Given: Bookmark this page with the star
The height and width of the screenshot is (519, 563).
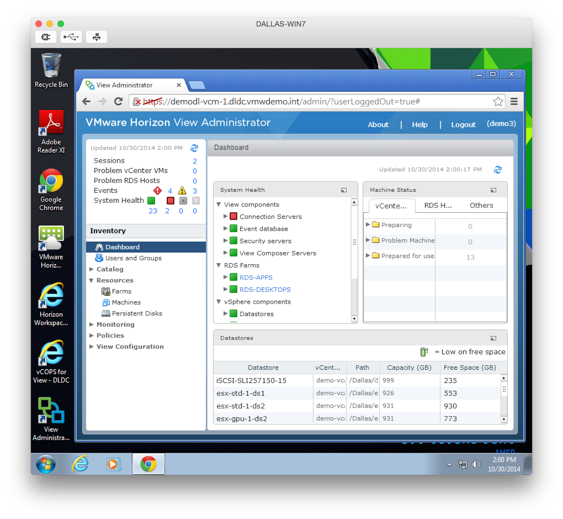Looking at the screenshot, I should click(x=498, y=101).
